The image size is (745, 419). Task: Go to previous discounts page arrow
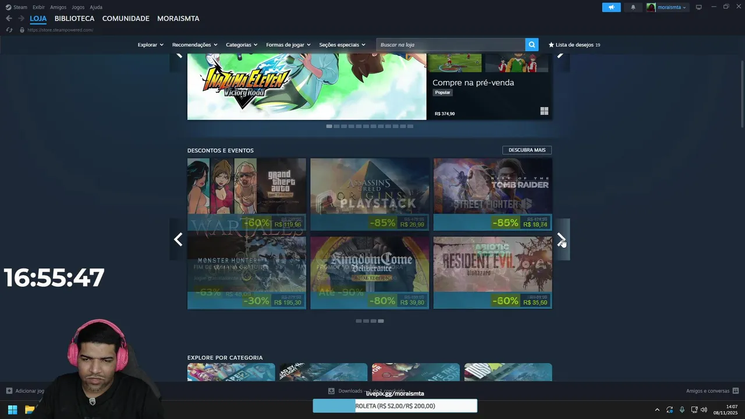click(178, 239)
